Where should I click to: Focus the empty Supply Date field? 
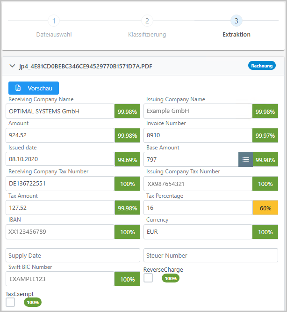pyautogui.click(x=72, y=255)
